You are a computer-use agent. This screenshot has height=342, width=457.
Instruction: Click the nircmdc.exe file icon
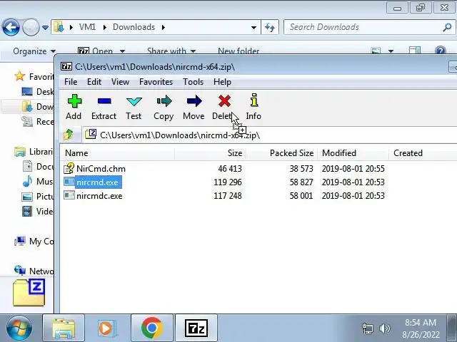coord(69,195)
